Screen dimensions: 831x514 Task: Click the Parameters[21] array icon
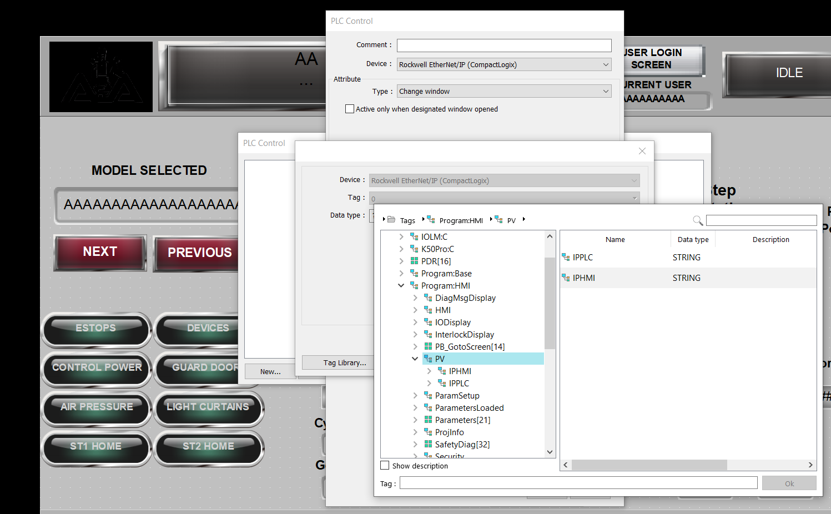pos(428,420)
